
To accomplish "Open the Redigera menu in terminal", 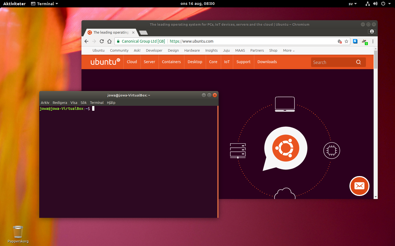I will point(60,102).
